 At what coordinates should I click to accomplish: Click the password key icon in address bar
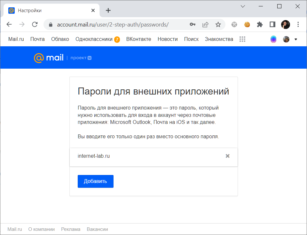[x=193, y=25]
